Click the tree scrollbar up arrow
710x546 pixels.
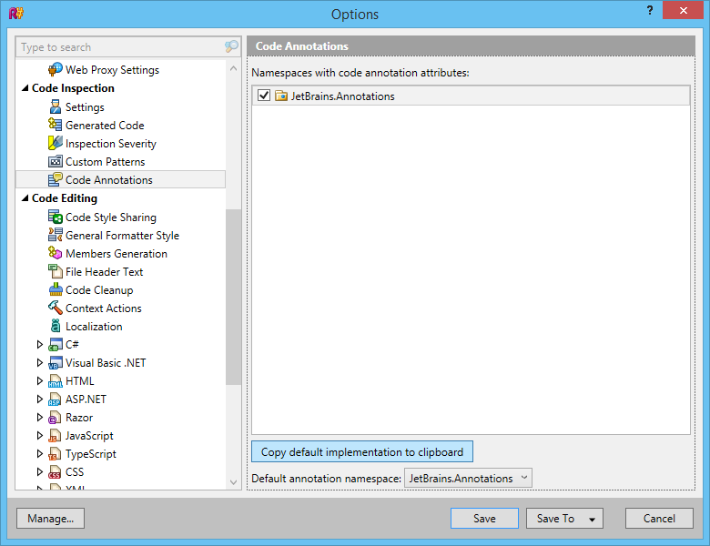pos(234,68)
